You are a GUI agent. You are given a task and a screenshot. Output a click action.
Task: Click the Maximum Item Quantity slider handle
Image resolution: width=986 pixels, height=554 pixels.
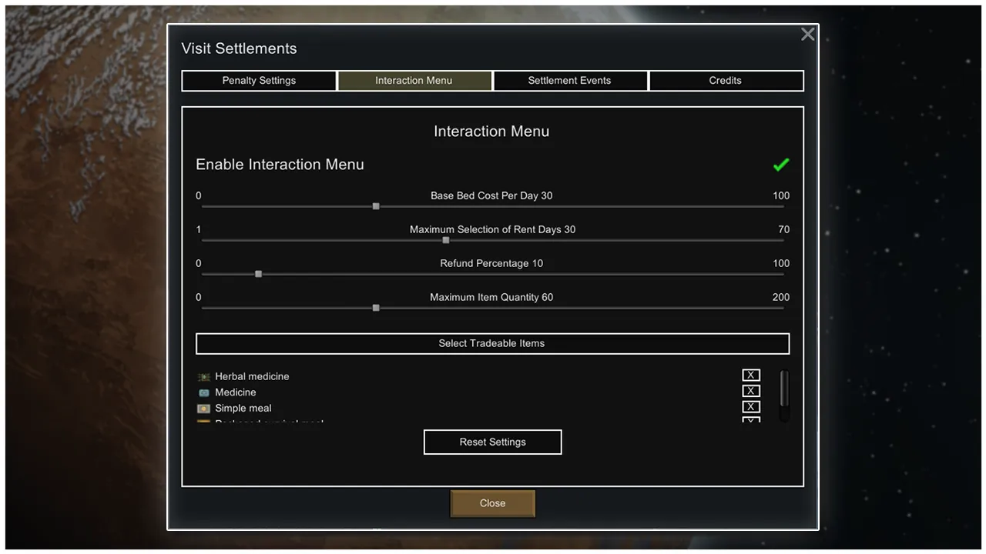376,308
